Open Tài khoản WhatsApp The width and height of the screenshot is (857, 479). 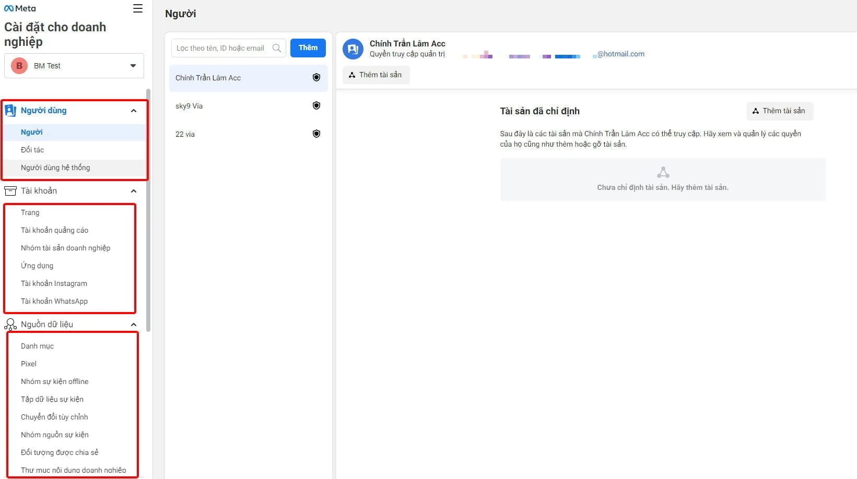click(54, 301)
